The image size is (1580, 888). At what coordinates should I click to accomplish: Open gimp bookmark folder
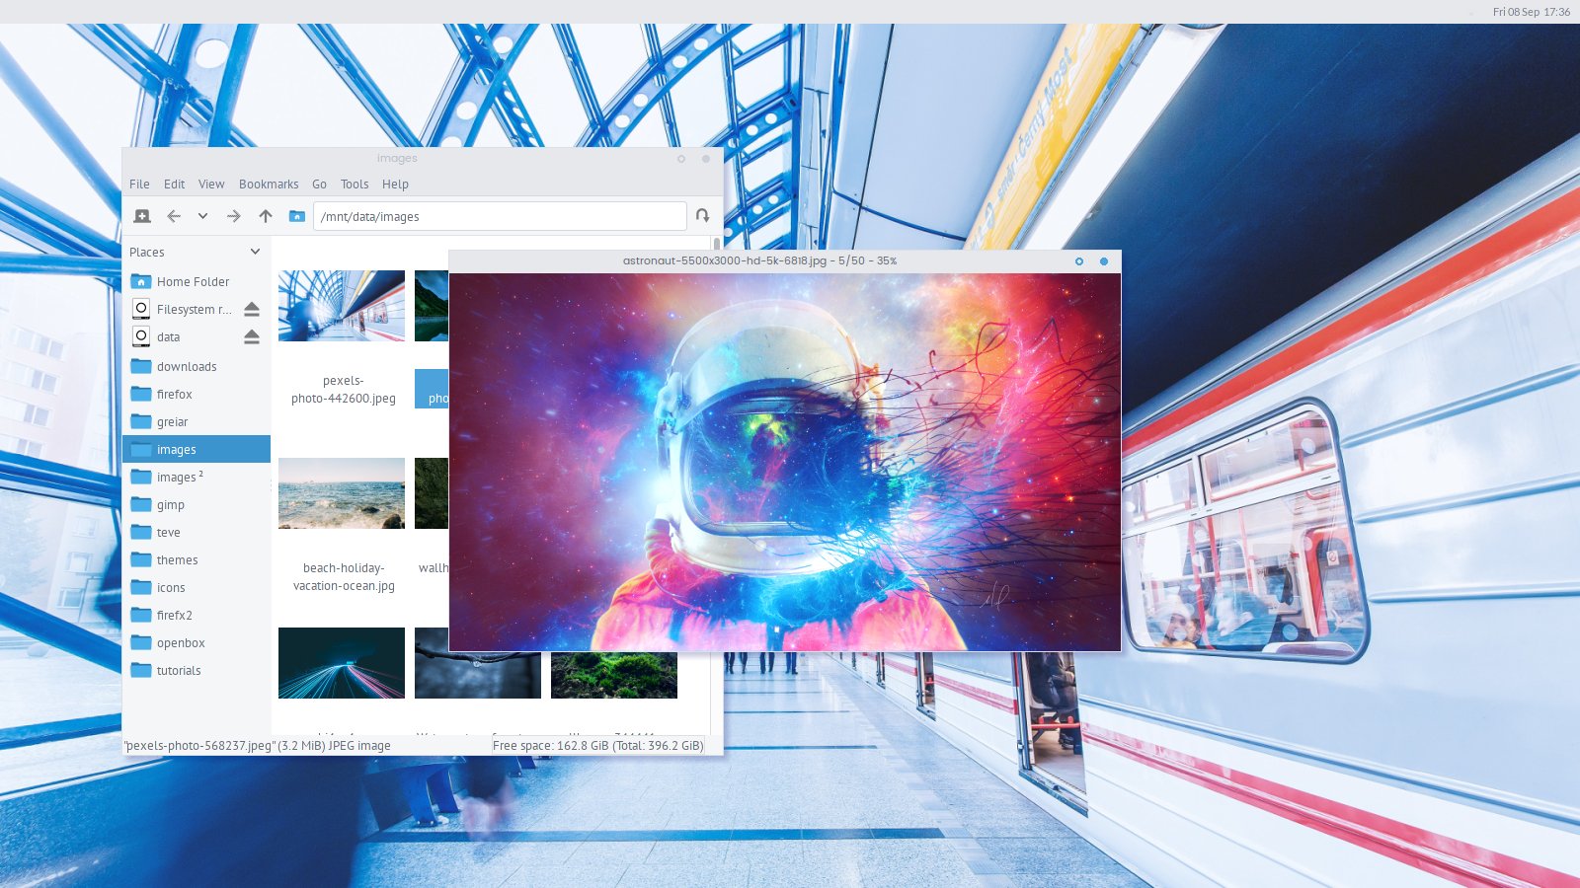coord(197,505)
